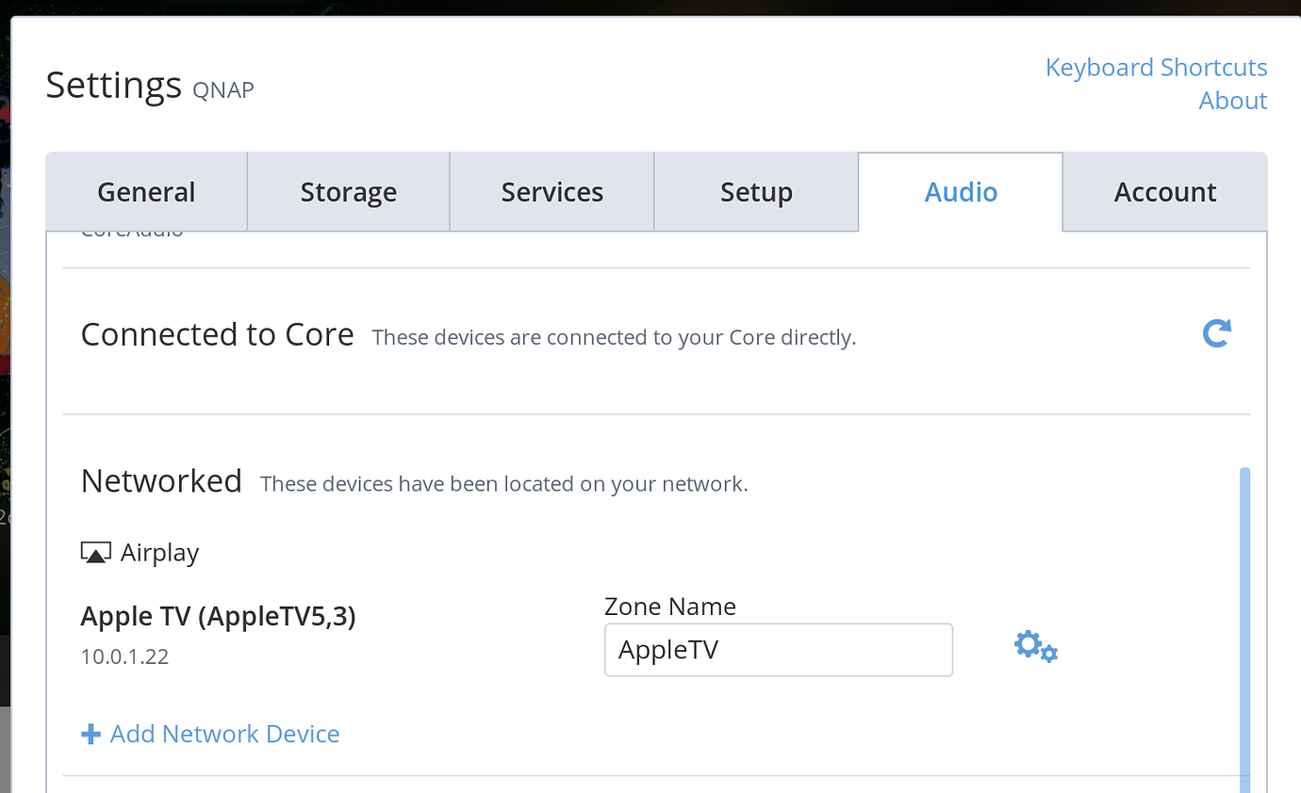This screenshot has height=793, width=1301.
Task: Open the Storage tab
Action: pyautogui.click(x=348, y=191)
